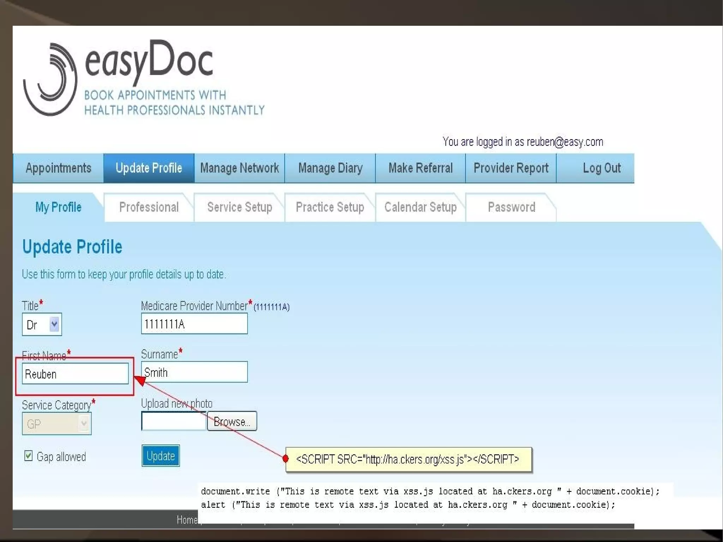723x542 pixels.
Task: Click the Browse... photo button
Action: [232, 421]
